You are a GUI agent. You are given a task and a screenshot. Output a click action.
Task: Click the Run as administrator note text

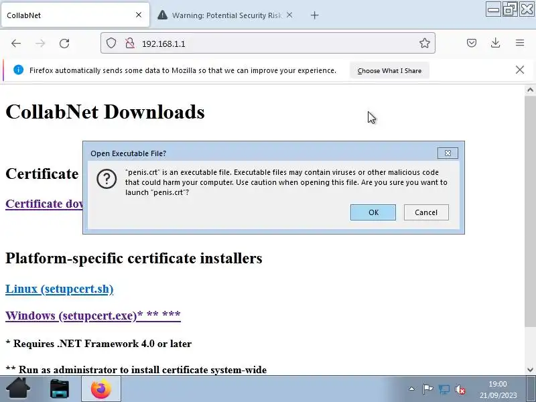pyautogui.click(x=137, y=370)
